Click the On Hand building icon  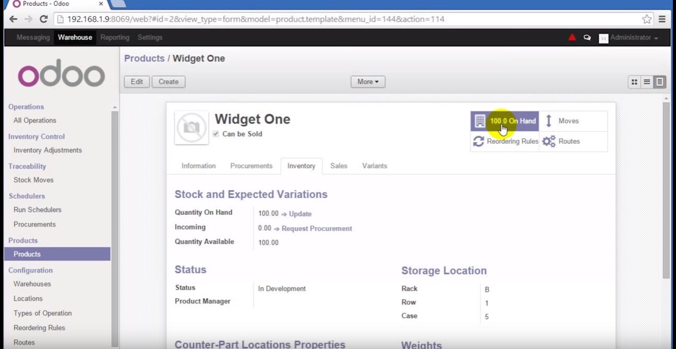[x=479, y=121]
